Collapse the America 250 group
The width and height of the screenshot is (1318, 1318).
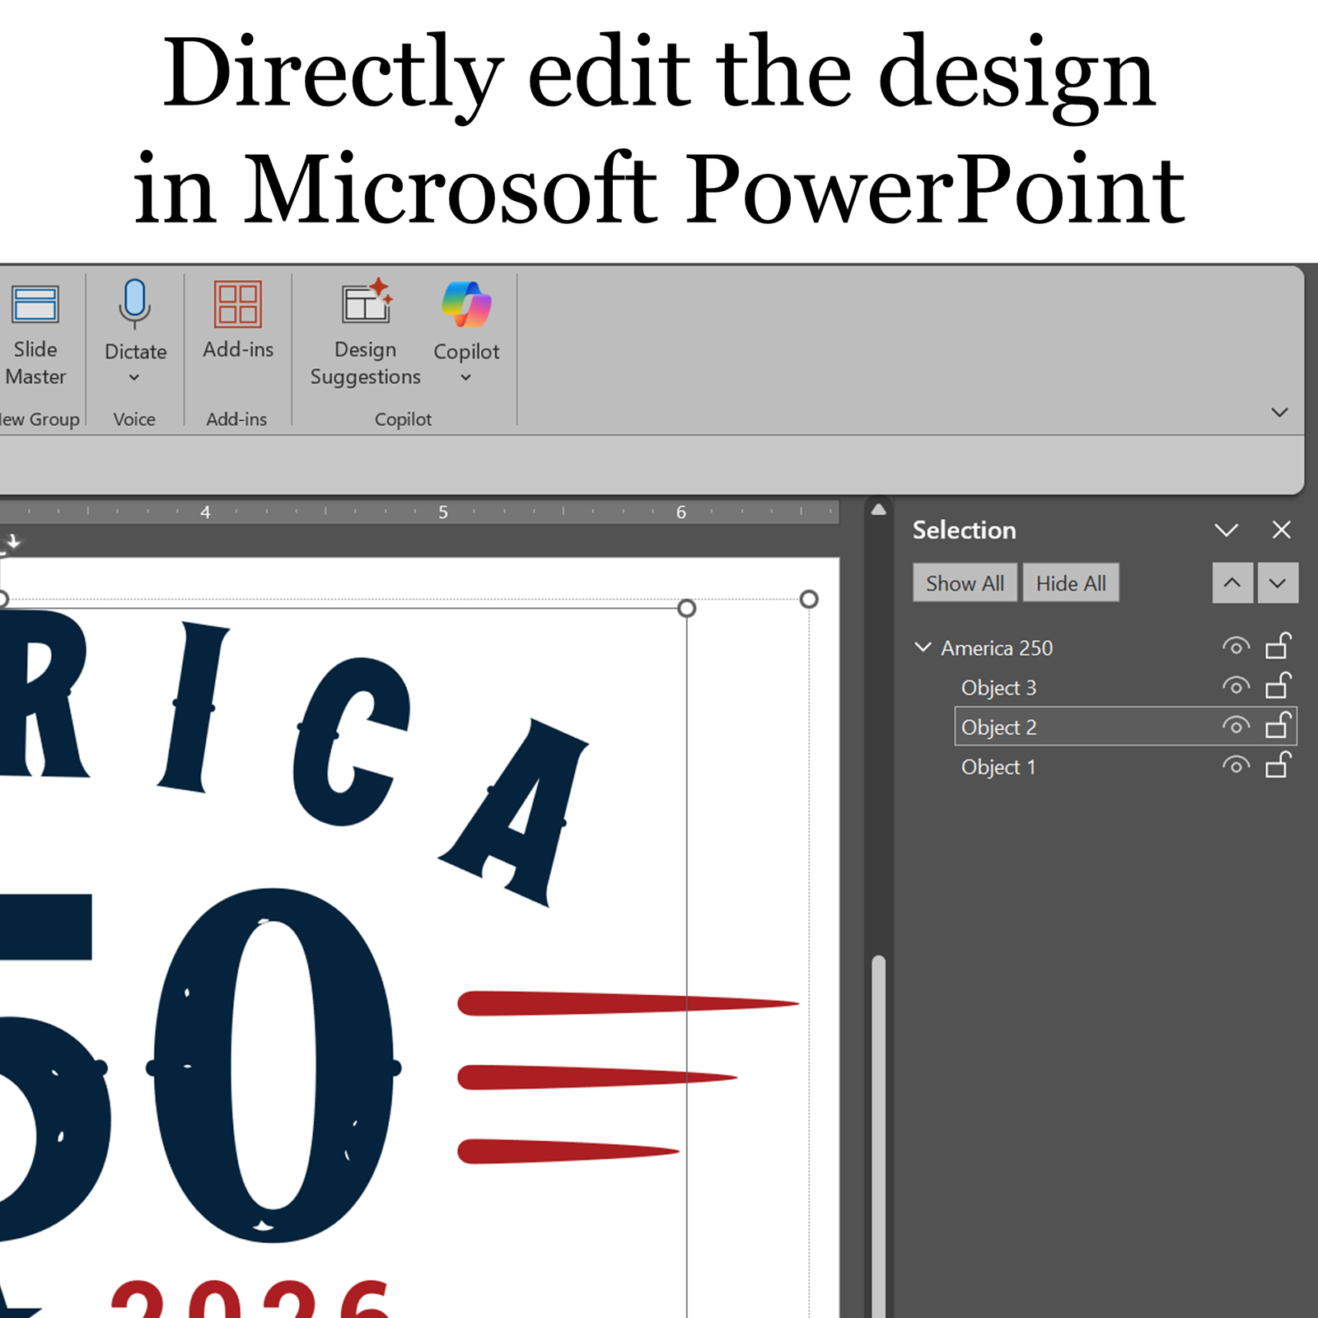point(923,647)
